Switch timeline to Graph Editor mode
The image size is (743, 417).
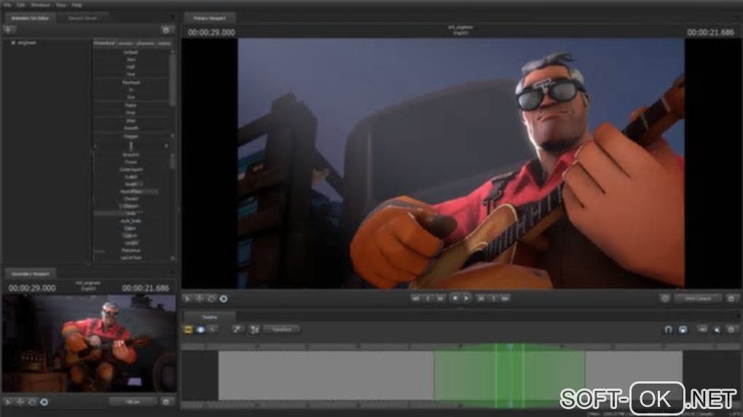coord(213,330)
